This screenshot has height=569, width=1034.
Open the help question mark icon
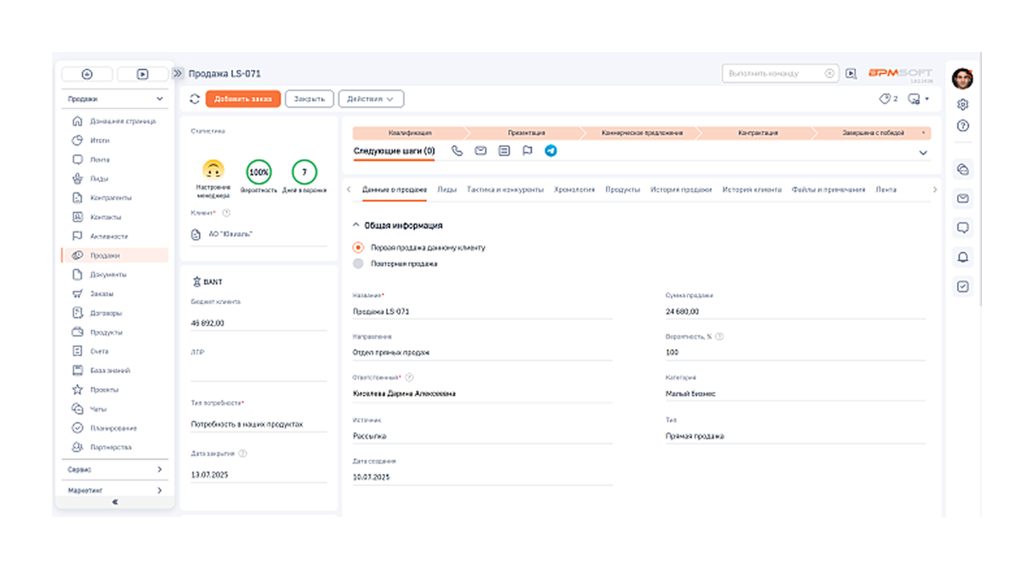tap(962, 126)
